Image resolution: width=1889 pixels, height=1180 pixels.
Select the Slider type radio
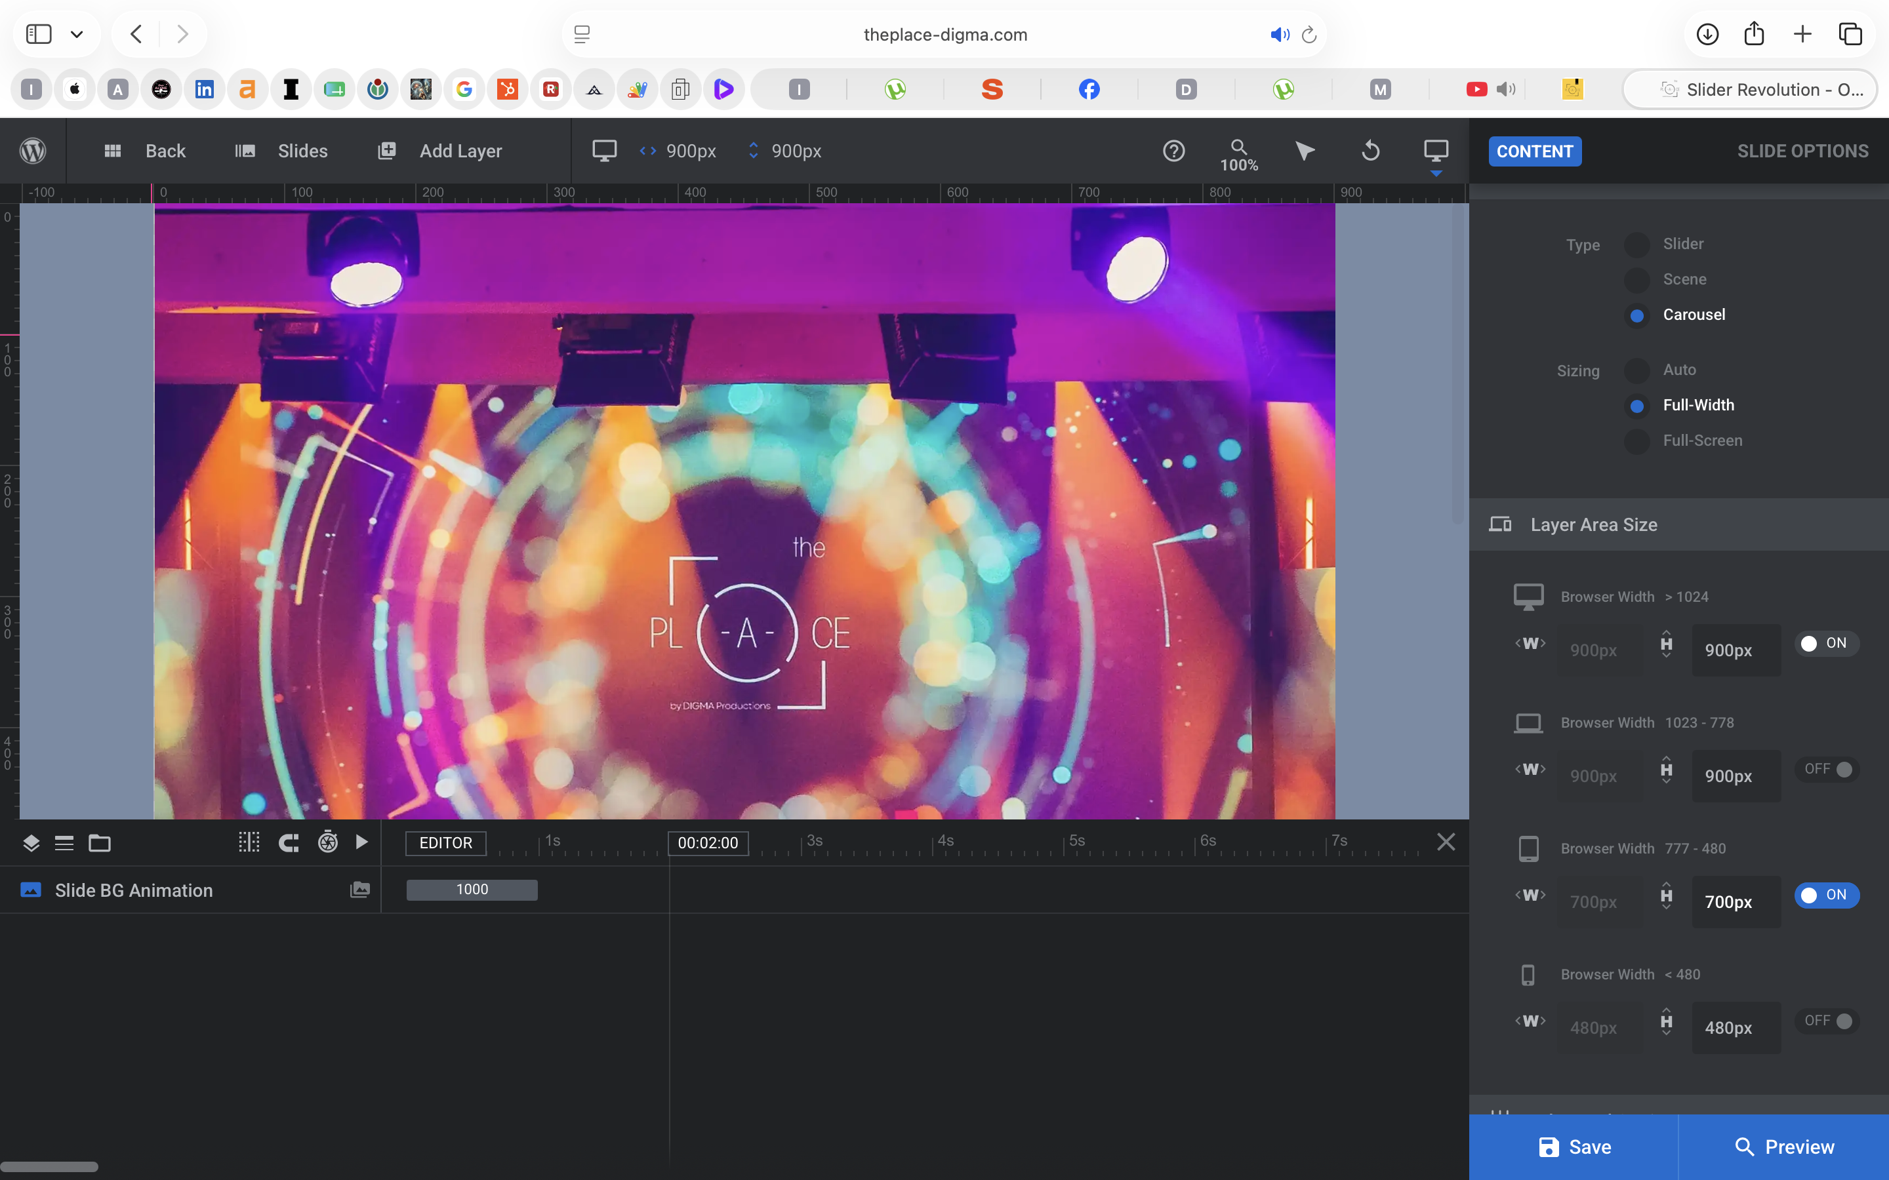coord(1637,245)
